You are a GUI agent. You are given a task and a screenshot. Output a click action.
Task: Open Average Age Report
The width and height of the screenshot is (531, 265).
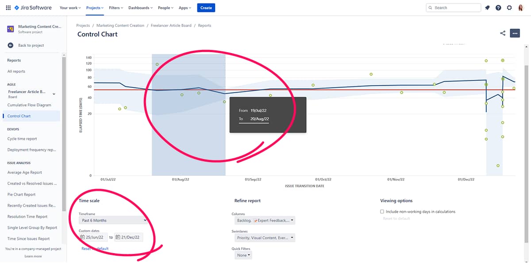25,173
